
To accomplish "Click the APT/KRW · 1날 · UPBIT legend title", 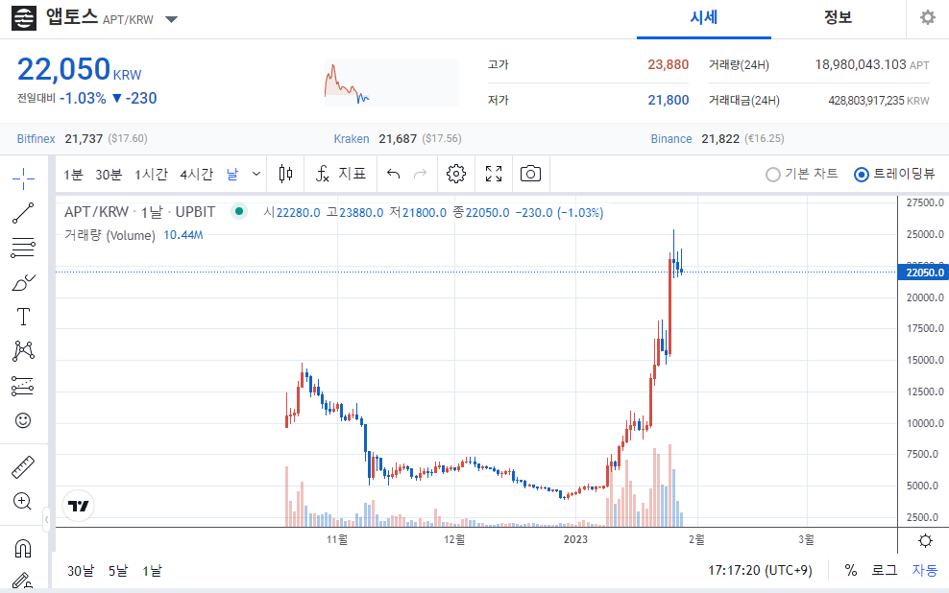I will click(140, 212).
